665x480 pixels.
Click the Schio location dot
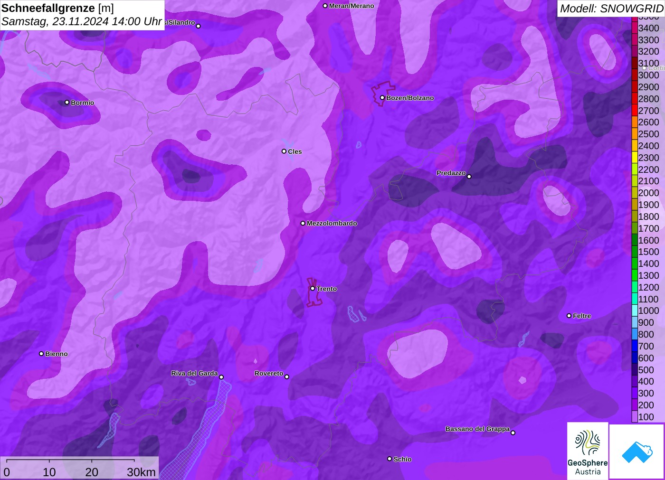pos(389,459)
